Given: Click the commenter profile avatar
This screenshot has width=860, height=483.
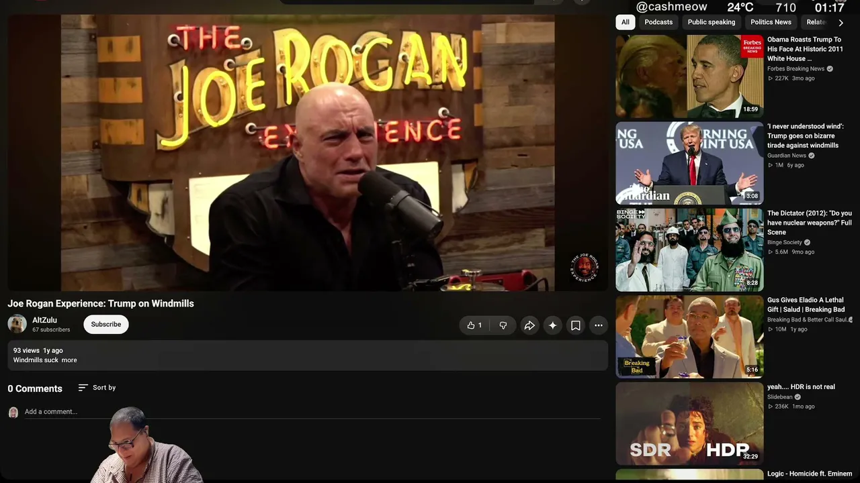Looking at the screenshot, I should pos(13,412).
